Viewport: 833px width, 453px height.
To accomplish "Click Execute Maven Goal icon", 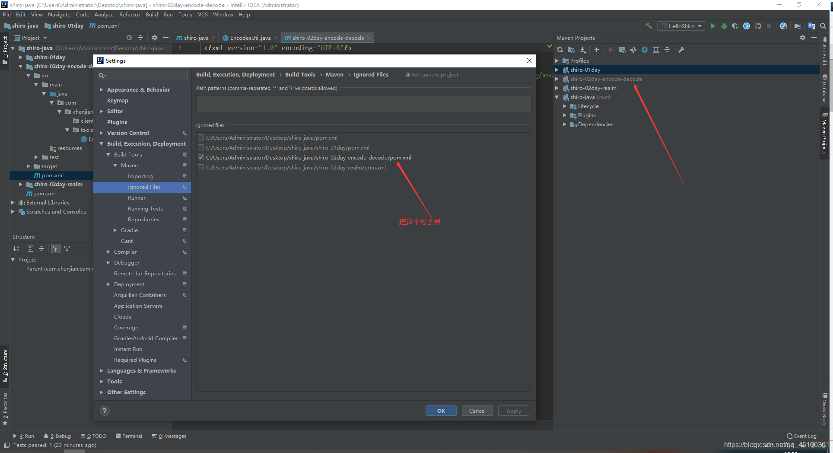I will pos(622,50).
